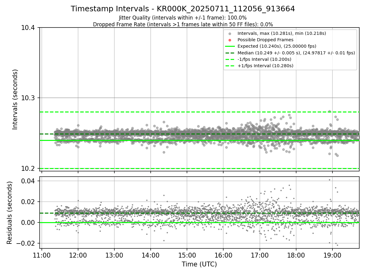Screen dimensions: 366x275
Task: Click the gray Intervals legend marker
Action: tap(230, 34)
